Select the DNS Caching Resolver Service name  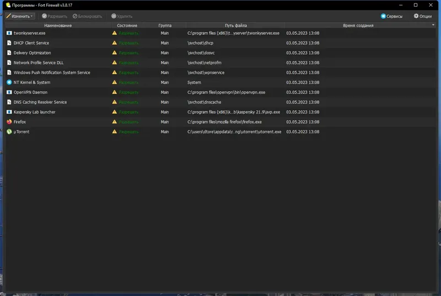(40, 102)
